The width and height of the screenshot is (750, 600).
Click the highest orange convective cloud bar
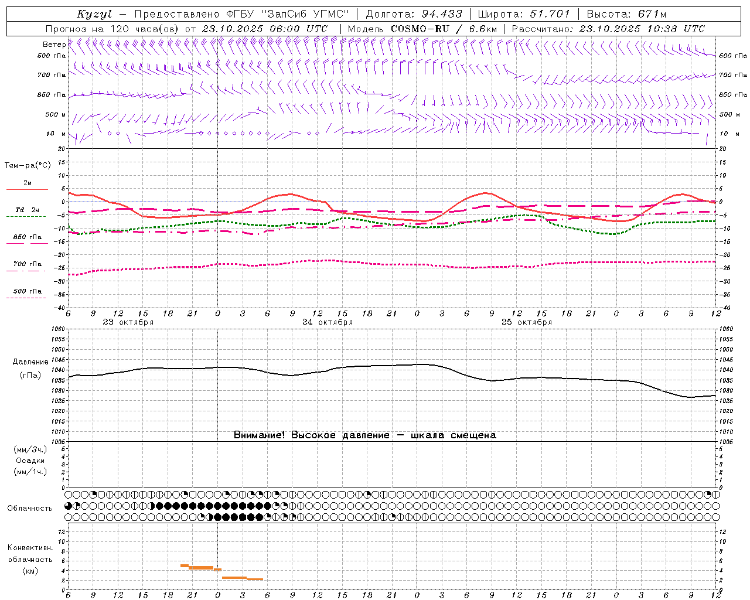pos(184,565)
